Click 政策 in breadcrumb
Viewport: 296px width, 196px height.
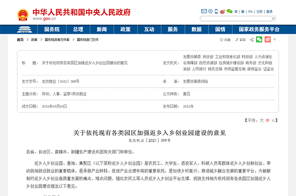[34, 40]
